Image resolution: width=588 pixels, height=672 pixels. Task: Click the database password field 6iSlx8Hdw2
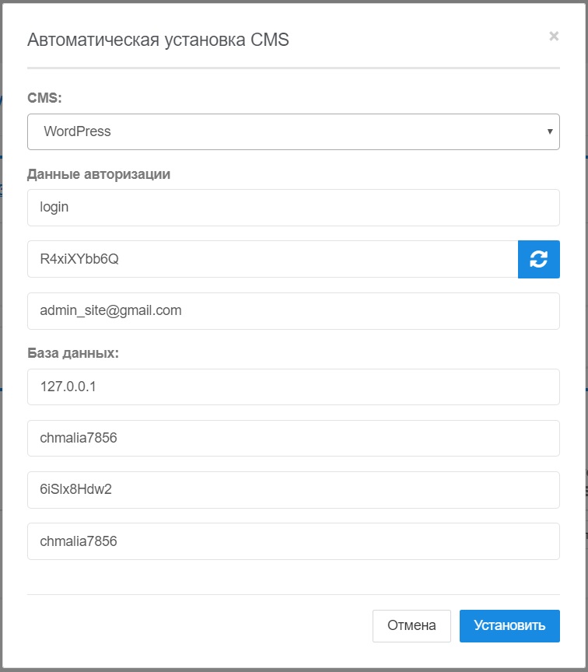293,489
